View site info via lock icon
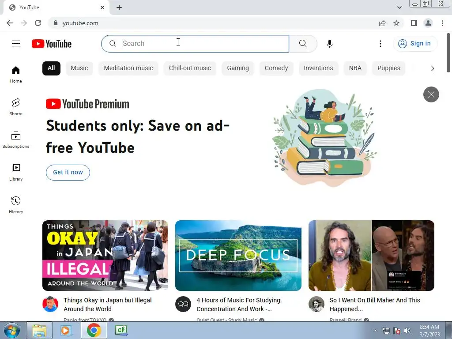This screenshot has height=339, width=452. pyautogui.click(x=56, y=23)
